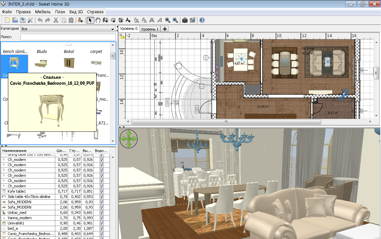Viewport: 381px width, 239px height.
Task: Choose the Create rooms tool
Action: coord(113,20)
